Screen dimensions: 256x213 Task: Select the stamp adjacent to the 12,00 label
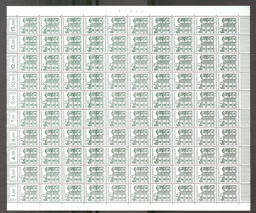tap(28, 63)
